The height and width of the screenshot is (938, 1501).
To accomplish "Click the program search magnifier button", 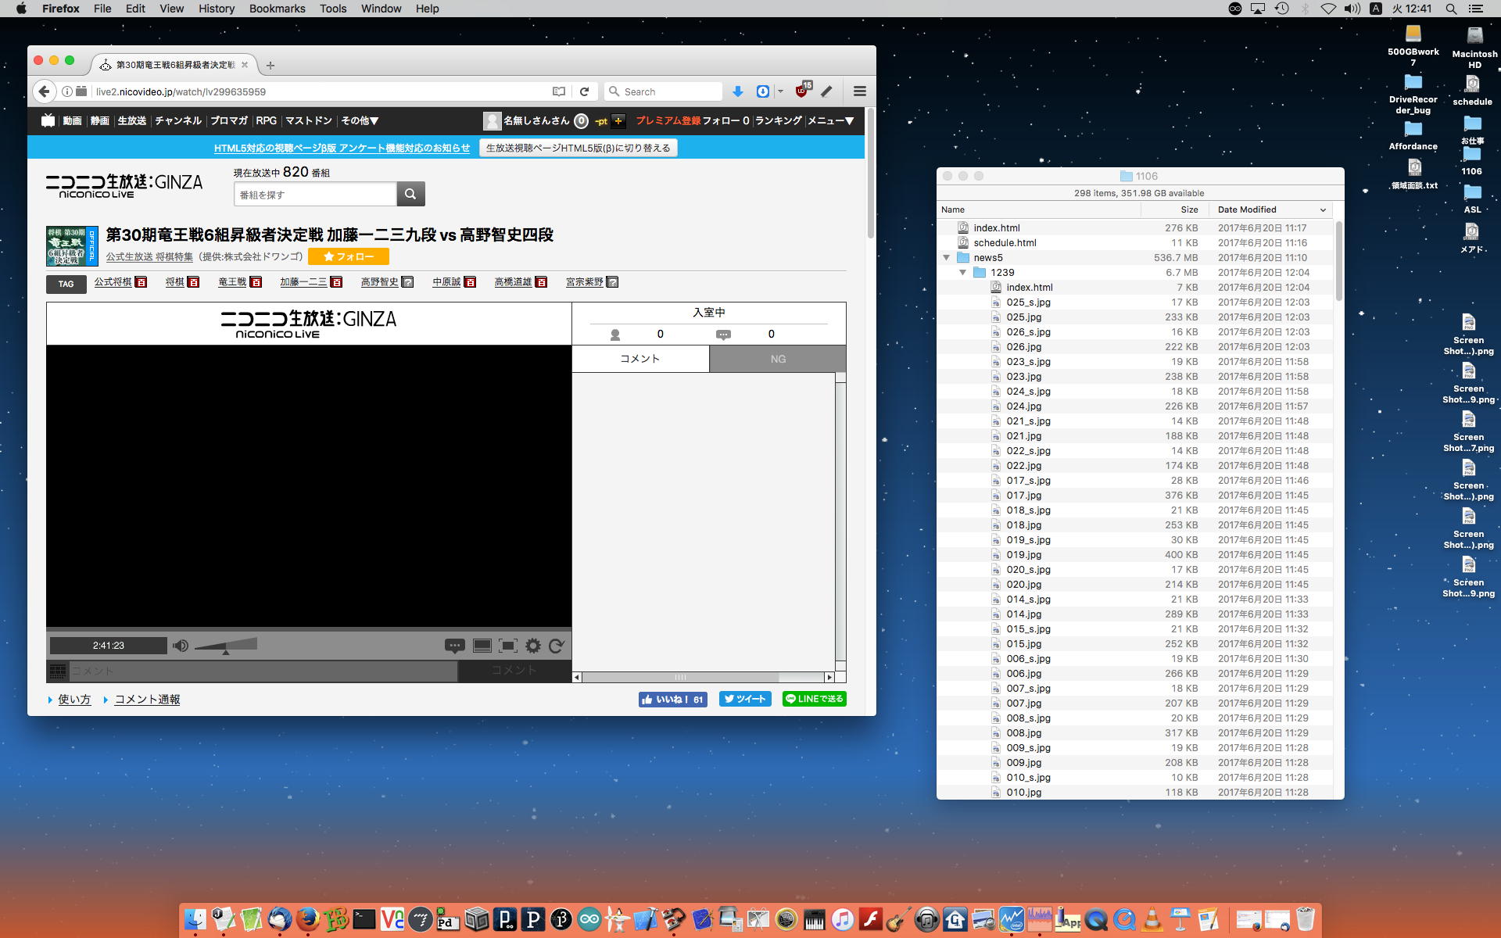I will (410, 194).
